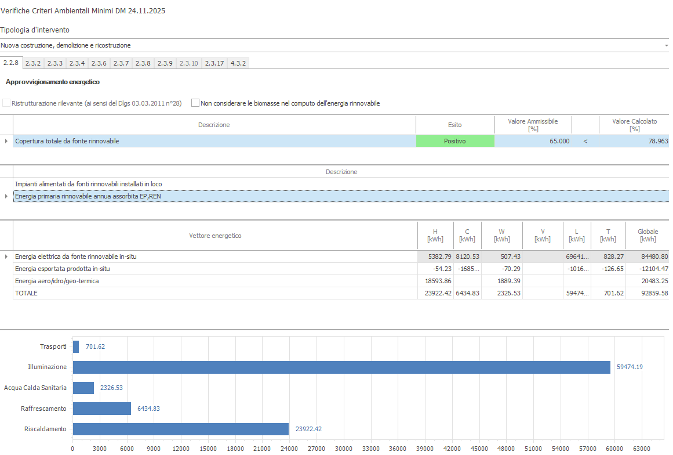673x455 pixels.
Task: Toggle the Ristrutturazione rilevante checkbox
Action: point(7,103)
